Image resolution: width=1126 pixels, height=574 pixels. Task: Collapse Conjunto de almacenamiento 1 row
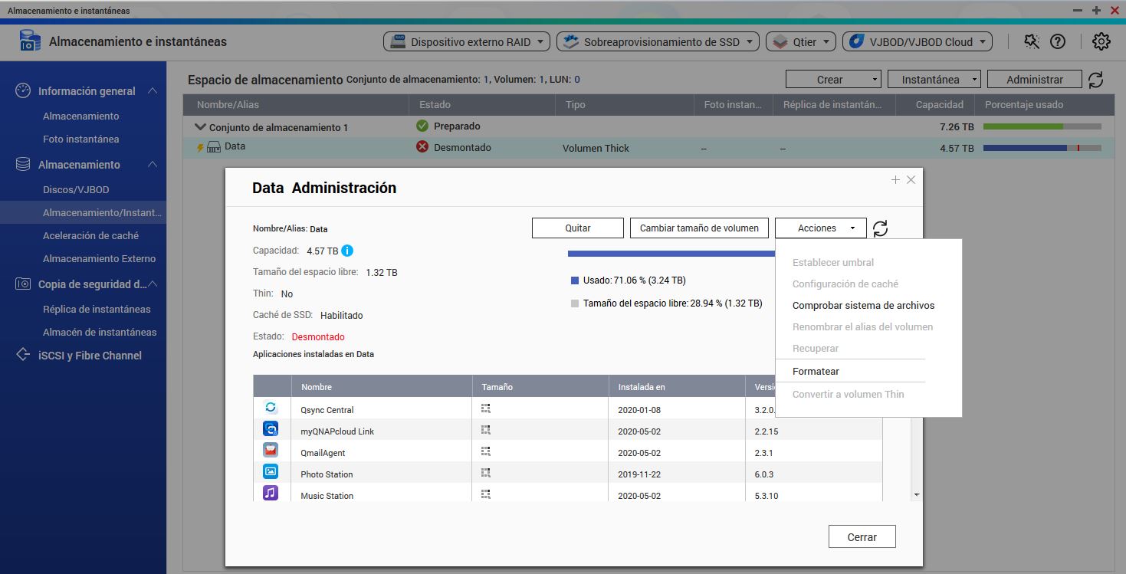(x=201, y=127)
